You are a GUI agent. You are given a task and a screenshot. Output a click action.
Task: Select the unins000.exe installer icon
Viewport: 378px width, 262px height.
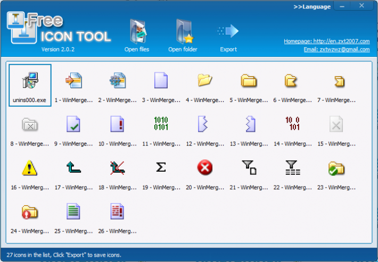[30, 85]
